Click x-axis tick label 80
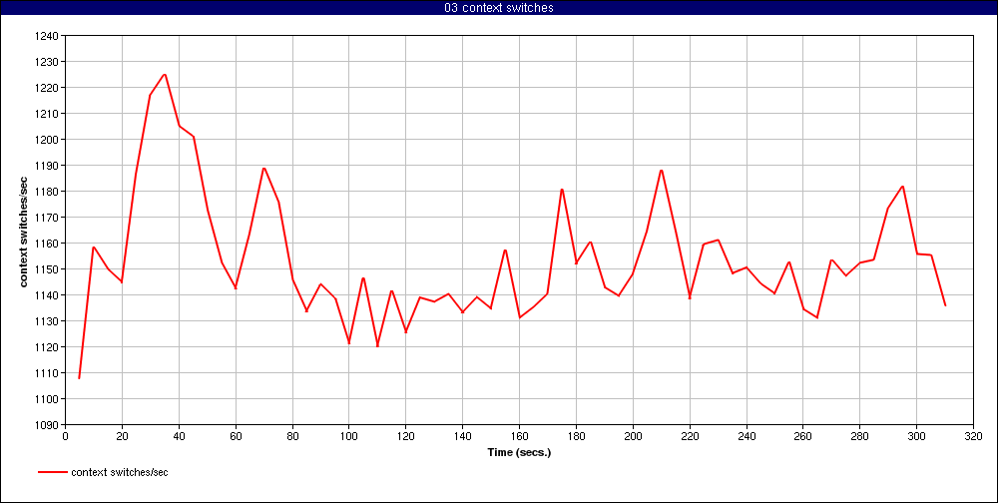Viewport: 998px width, 503px height. pyautogui.click(x=292, y=436)
